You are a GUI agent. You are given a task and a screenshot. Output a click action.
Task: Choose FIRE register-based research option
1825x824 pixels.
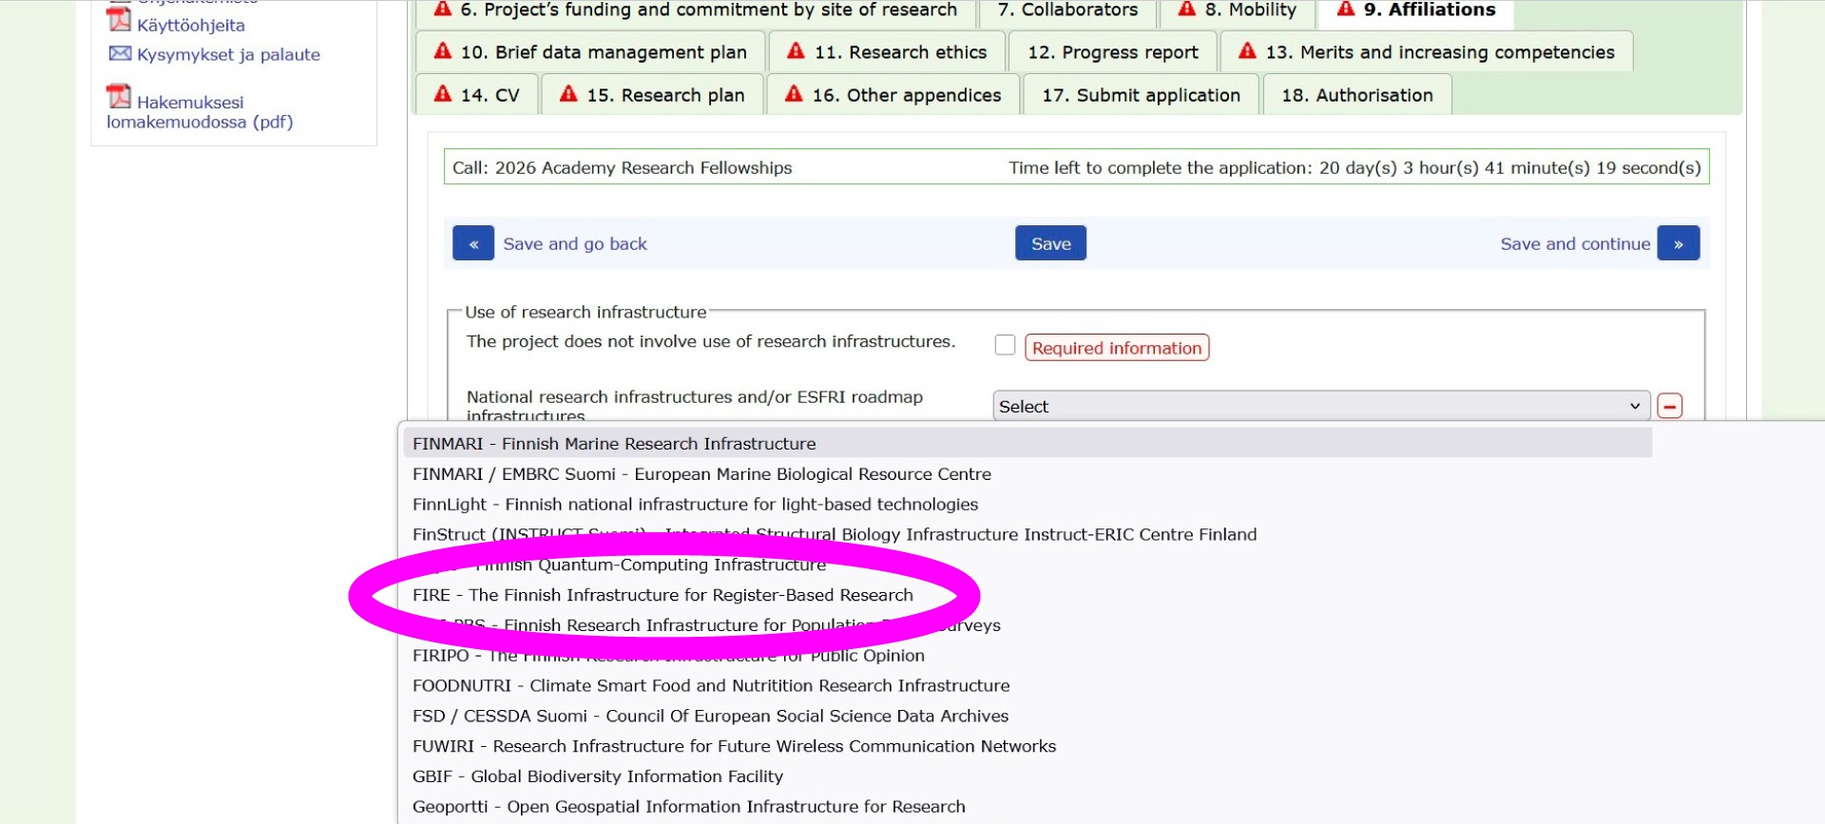663,595
